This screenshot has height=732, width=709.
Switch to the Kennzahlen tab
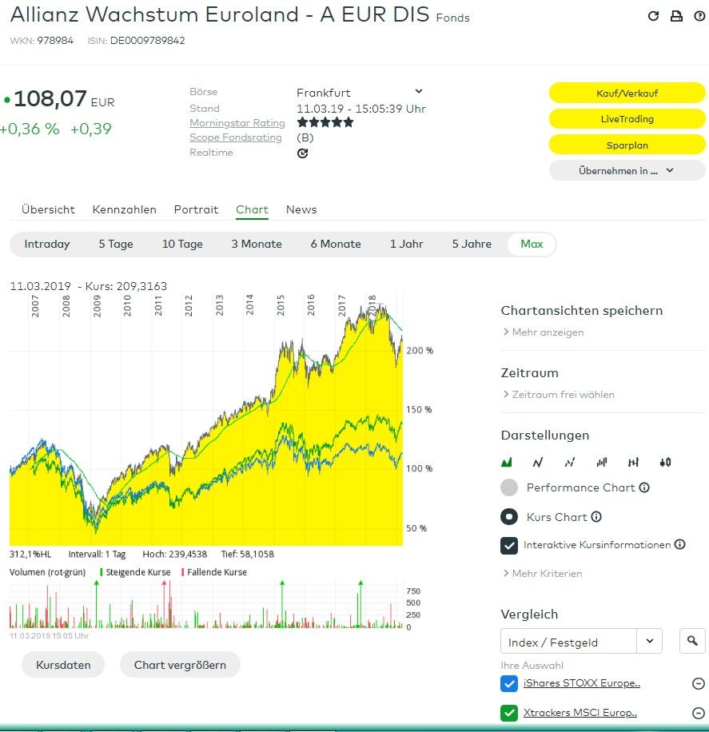point(124,209)
